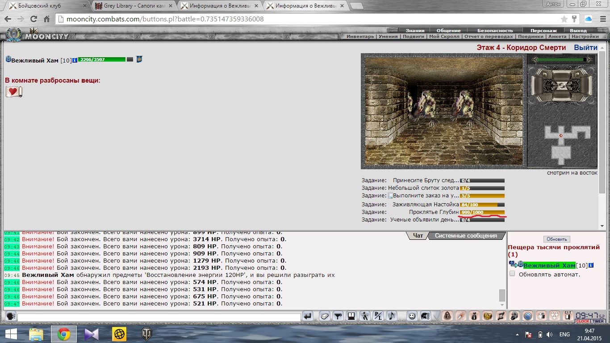Image resolution: width=610 pixels, height=343 pixels.
Task: Click the eraser clear-chat icon
Action: pyautogui.click(x=325, y=316)
